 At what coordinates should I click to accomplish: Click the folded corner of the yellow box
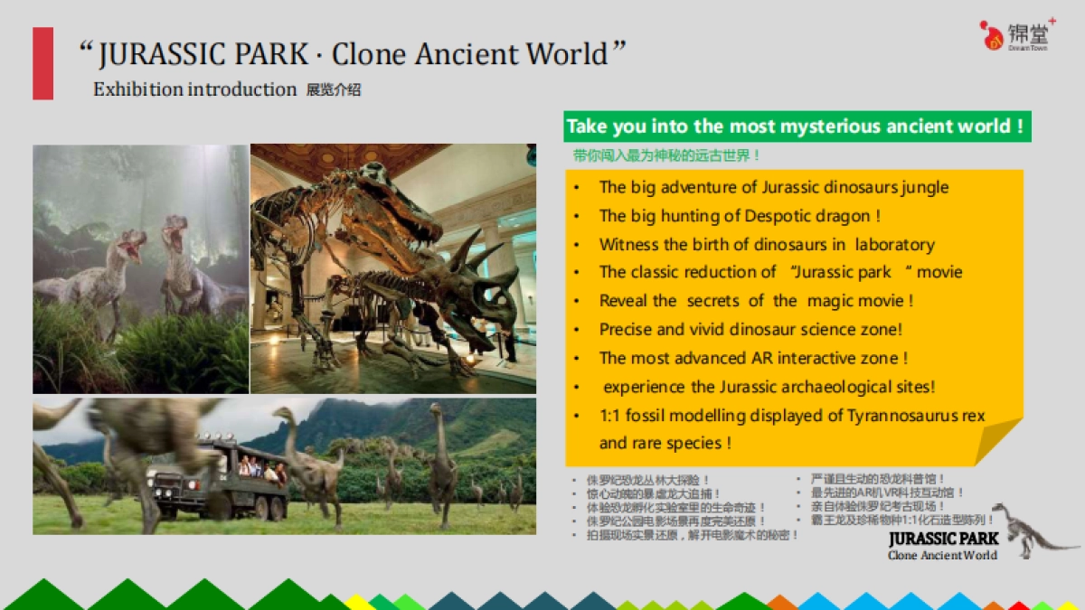[x=997, y=442]
